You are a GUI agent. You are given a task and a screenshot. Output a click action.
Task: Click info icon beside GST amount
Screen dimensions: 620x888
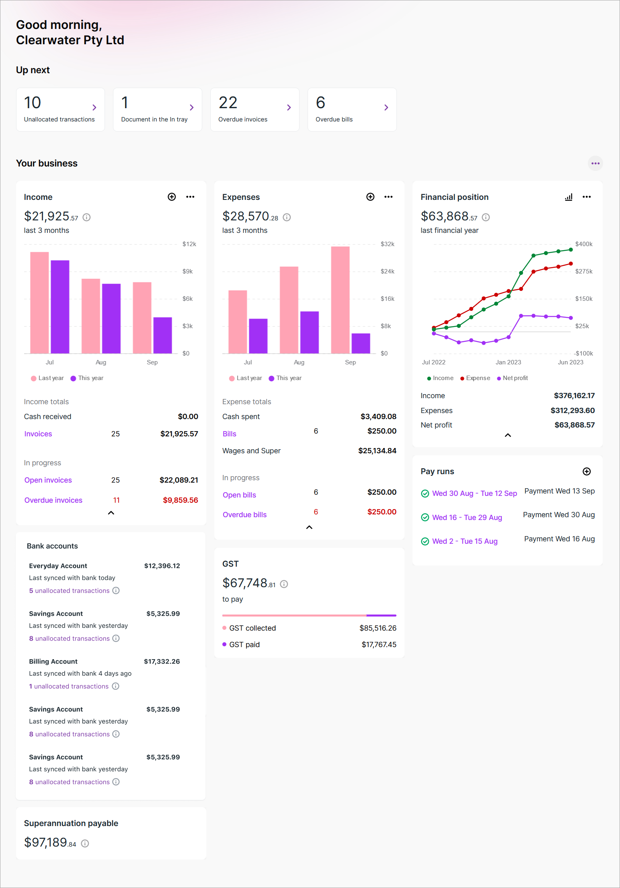284,584
